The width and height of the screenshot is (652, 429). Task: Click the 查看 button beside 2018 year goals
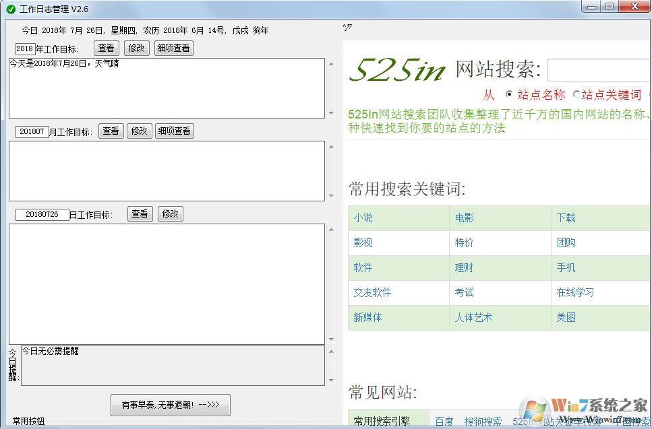pyautogui.click(x=106, y=48)
